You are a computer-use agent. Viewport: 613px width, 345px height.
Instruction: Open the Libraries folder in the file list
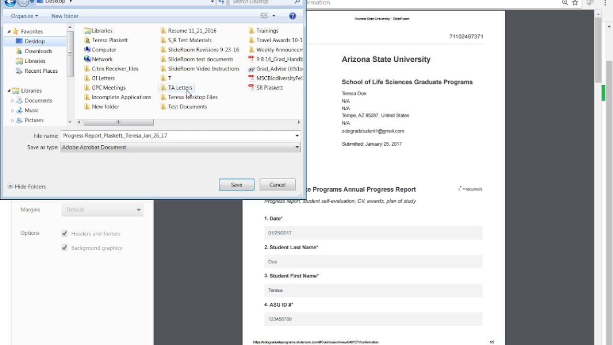[x=98, y=31]
